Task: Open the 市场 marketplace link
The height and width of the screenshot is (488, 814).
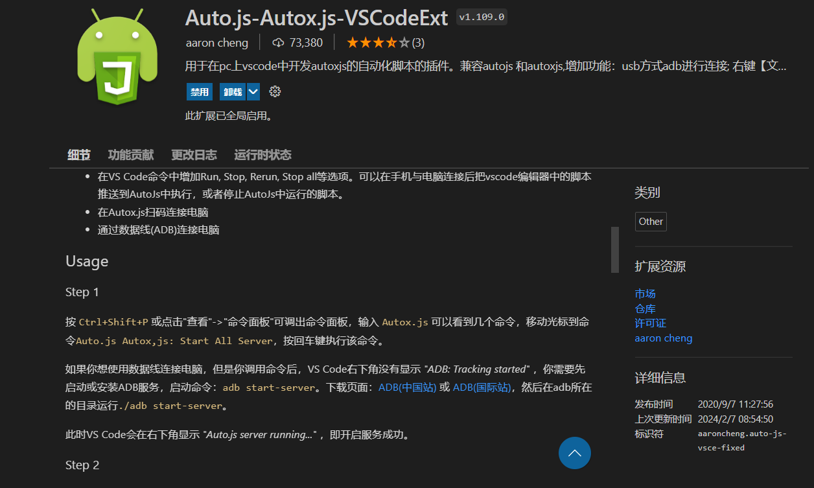Action: 645,294
